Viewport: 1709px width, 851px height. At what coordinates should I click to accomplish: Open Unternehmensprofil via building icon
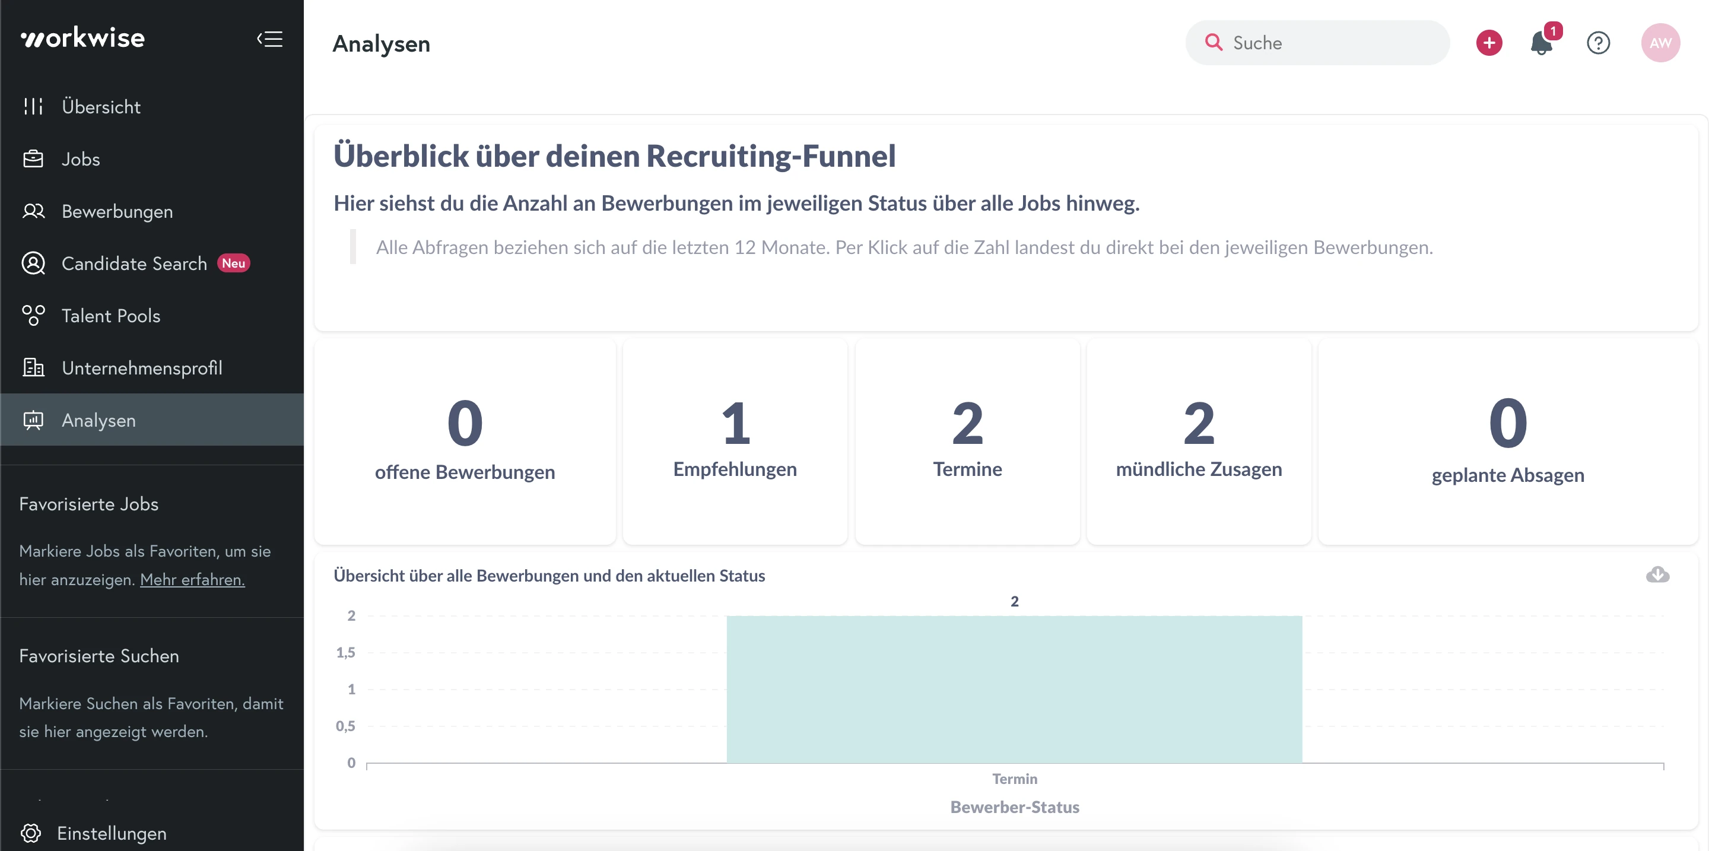33,367
